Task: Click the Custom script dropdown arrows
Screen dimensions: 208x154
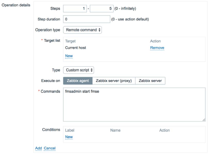Action: coord(92,70)
